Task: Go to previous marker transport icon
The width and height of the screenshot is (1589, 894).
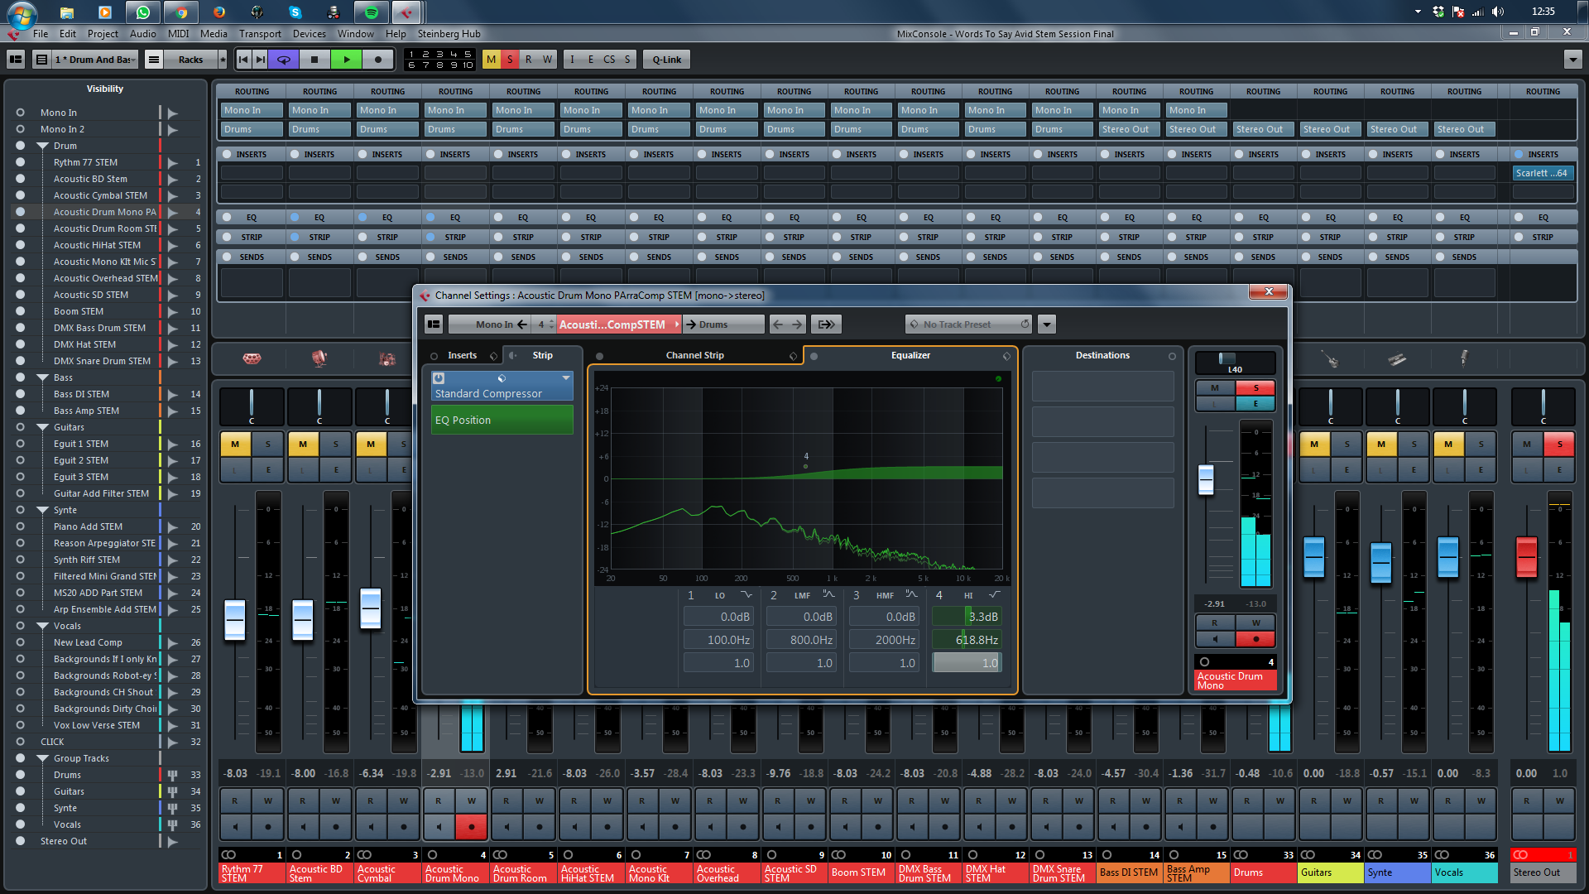Action: coord(243,60)
